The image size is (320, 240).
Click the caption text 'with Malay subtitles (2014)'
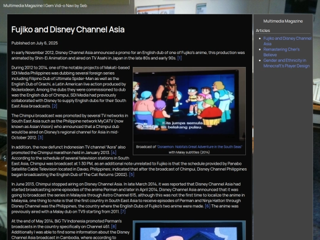point(189,152)
